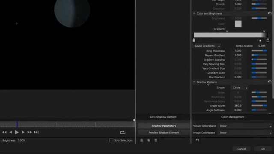Collapse the Color and Brightness section
The height and width of the screenshot is (154, 274).
point(194,13)
